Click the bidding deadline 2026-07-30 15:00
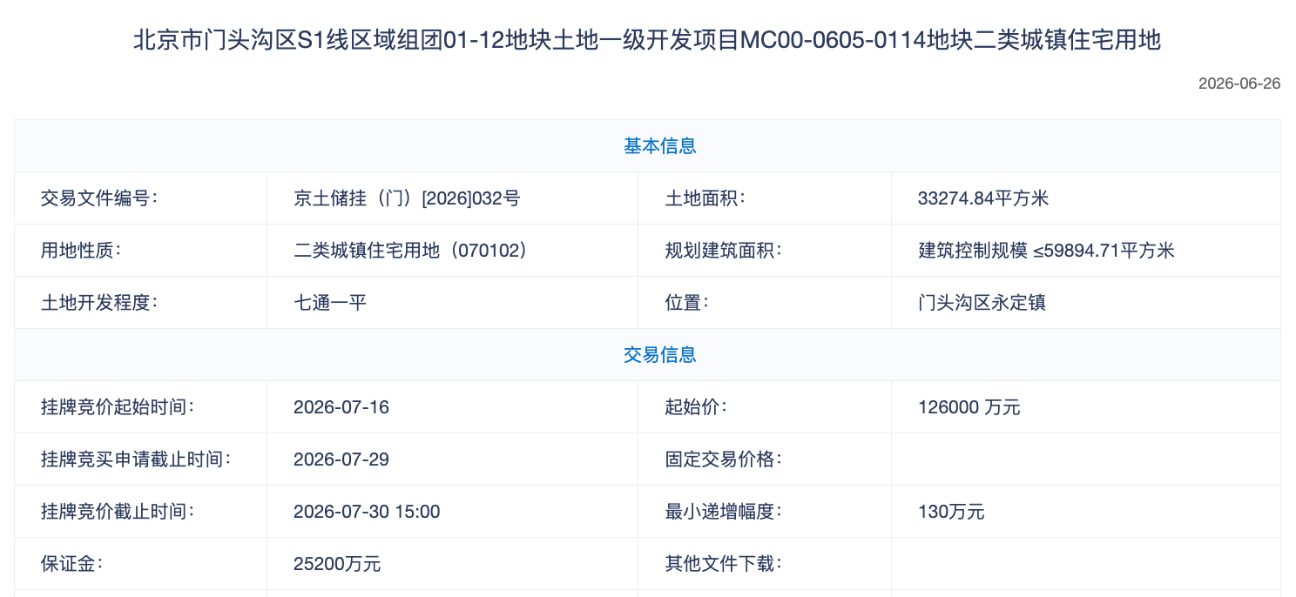 [367, 512]
